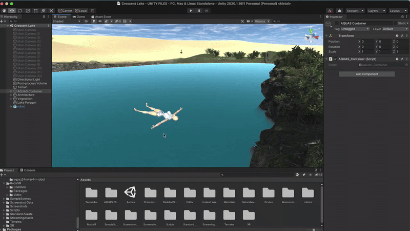Open Transform preset settings icon
Viewport: 410px width, 231px height.
click(x=402, y=35)
